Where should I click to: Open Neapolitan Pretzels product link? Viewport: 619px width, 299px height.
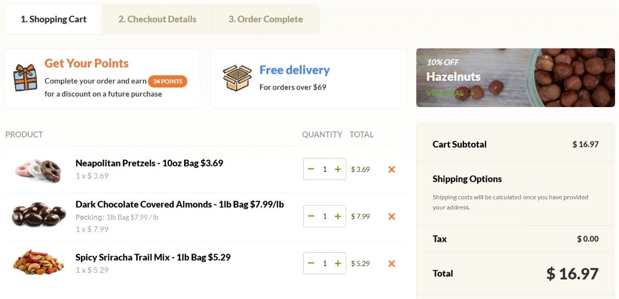(149, 163)
